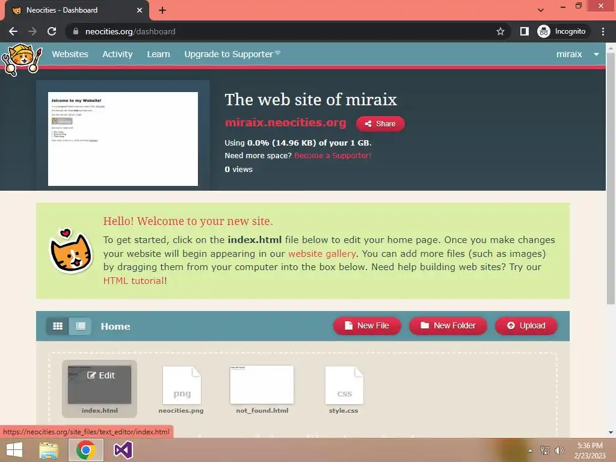Click the style.css filename label
The height and width of the screenshot is (462, 616).
click(343, 410)
